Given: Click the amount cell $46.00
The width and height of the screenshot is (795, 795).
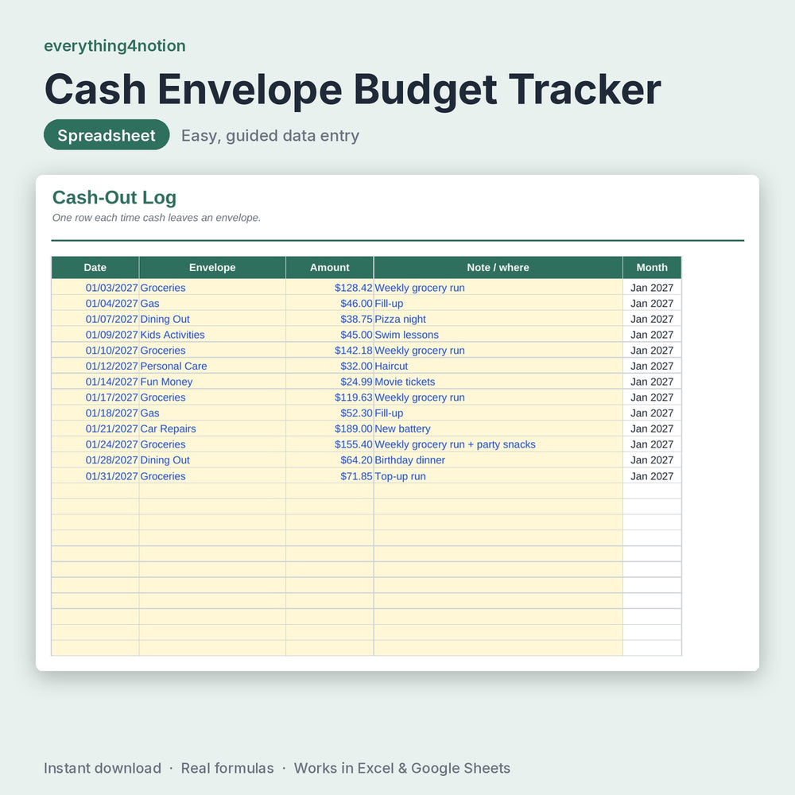Looking at the screenshot, I should click(330, 303).
